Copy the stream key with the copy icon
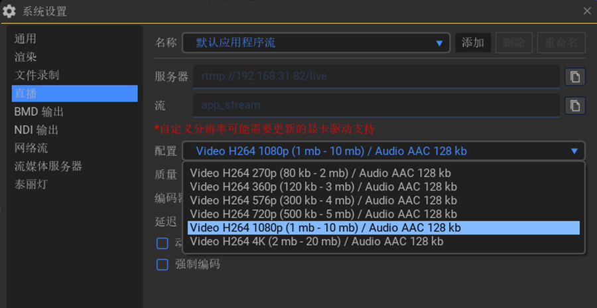This screenshot has height=308, width=597. tap(574, 106)
